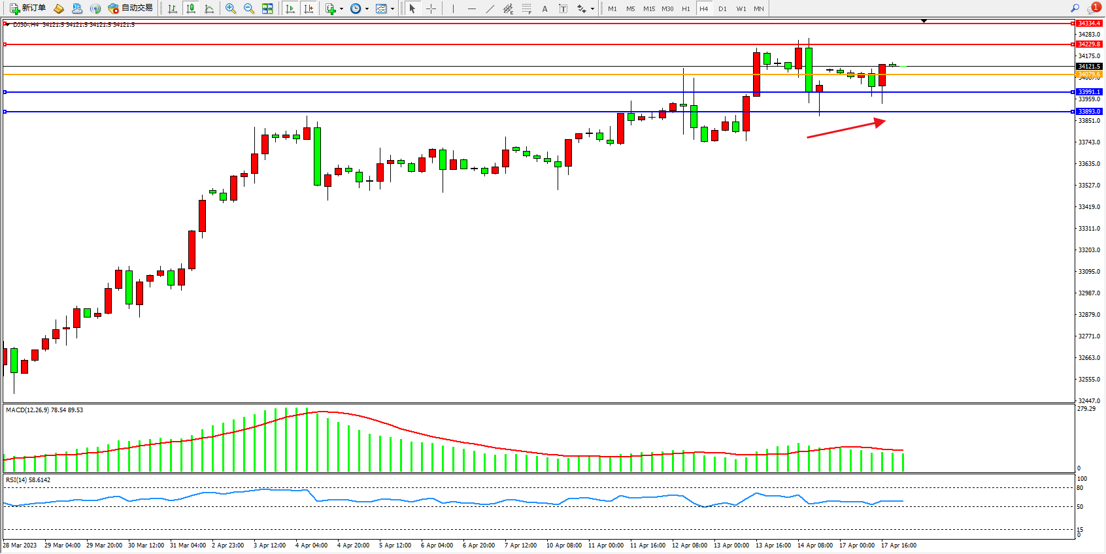1106x554 pixels.
Task: Zoom out on the chart
Action: (249, 8)
